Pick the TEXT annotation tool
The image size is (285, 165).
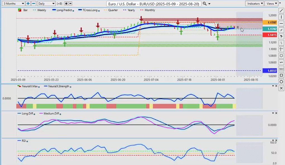pos(281,69)
